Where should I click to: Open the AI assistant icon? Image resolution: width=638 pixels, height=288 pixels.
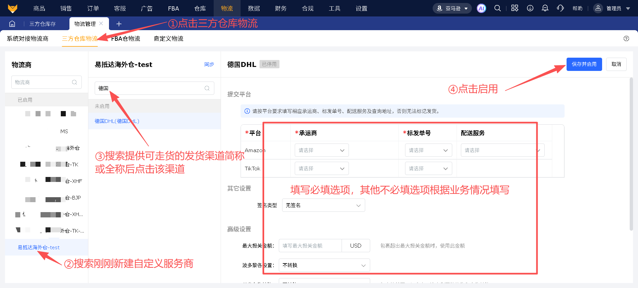(481, 9)
